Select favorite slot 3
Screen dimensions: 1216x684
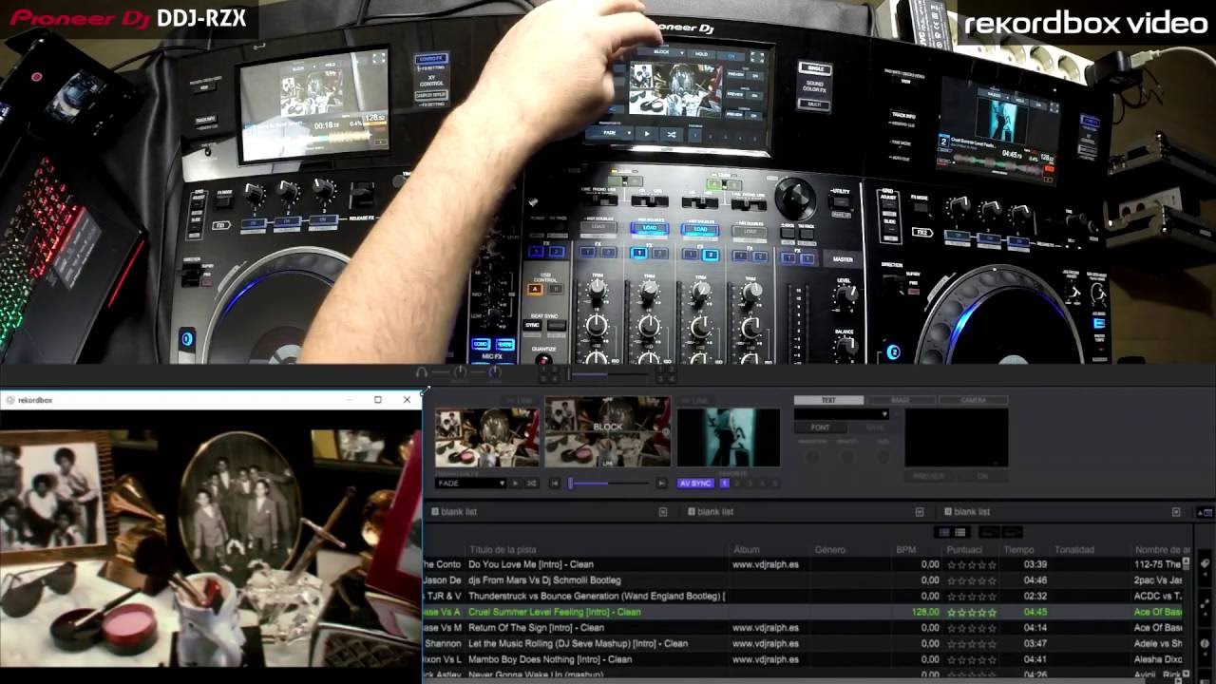point(750,484)
